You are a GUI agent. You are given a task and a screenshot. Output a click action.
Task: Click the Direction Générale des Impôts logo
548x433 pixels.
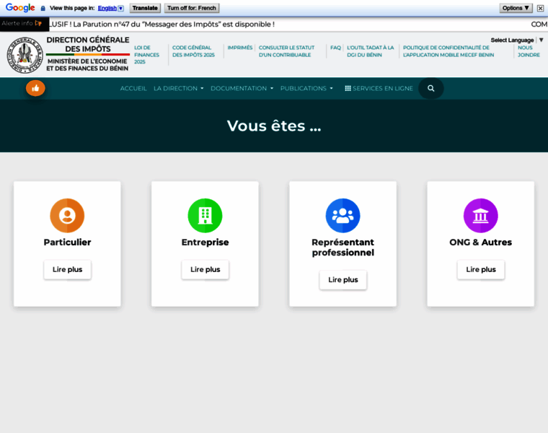[25, 55]
